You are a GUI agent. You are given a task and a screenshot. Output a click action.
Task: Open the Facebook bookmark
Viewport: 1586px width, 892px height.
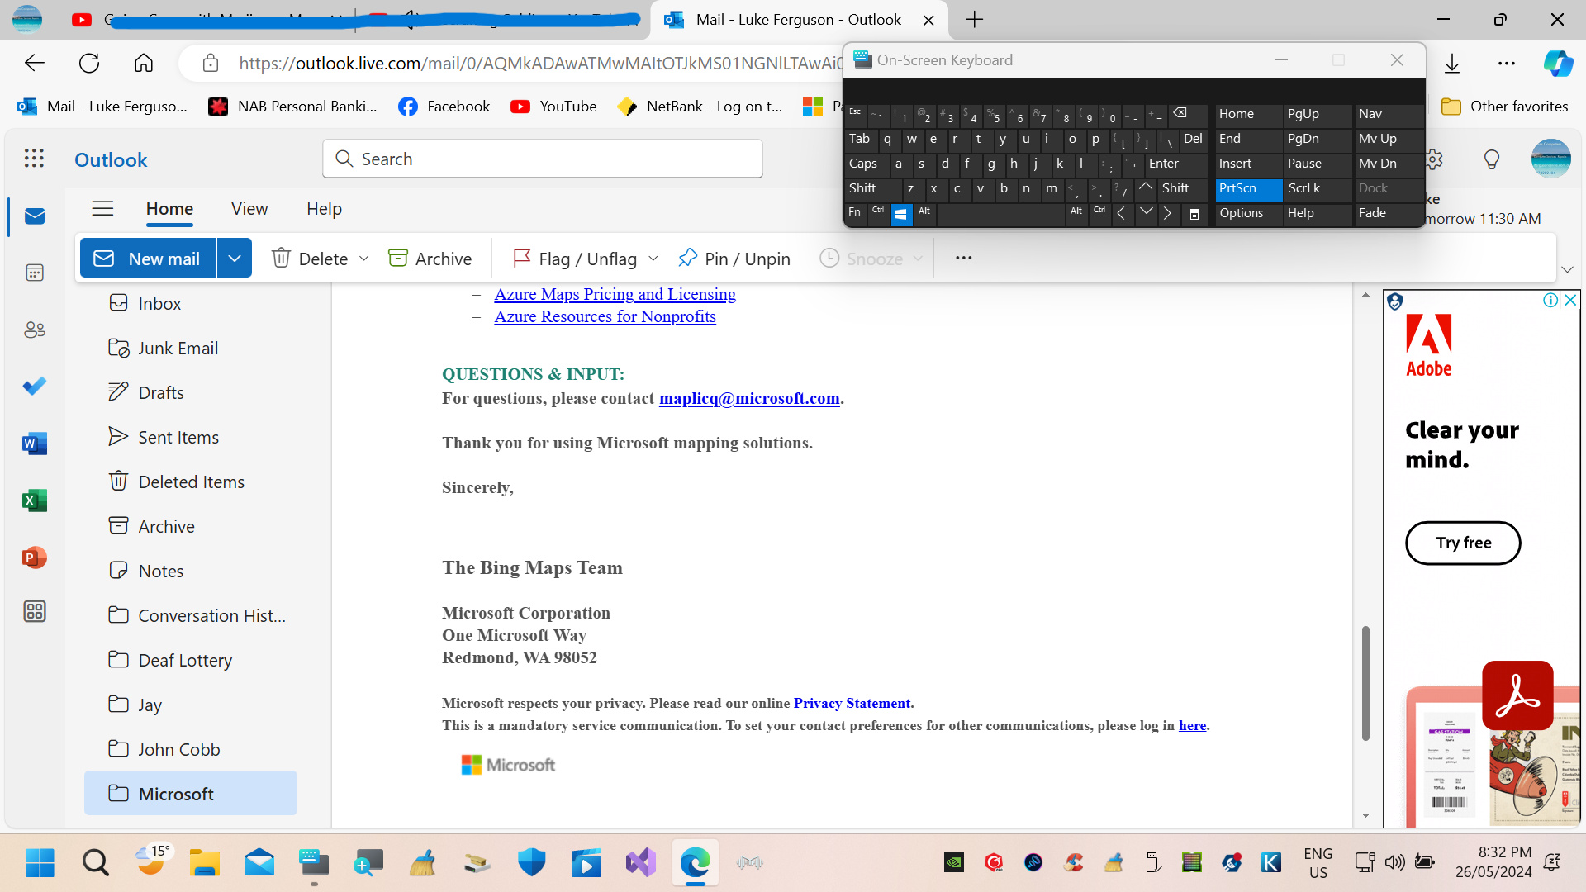click(444, 107)
